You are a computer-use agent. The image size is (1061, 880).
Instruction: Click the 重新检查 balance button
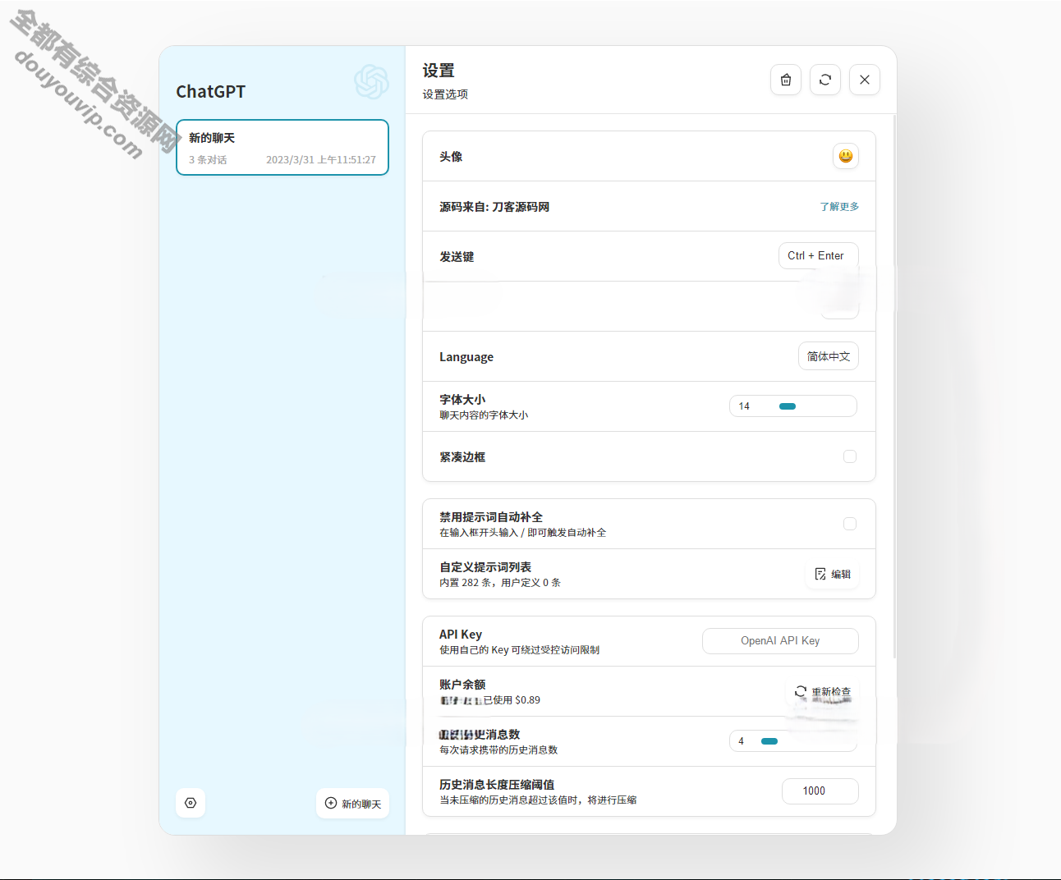click(x=823, y=692)
